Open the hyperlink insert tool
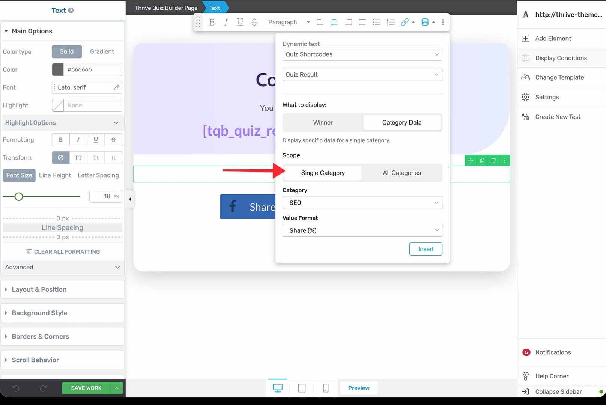Viewport: 606px width, 405px height. click(405, 22)
